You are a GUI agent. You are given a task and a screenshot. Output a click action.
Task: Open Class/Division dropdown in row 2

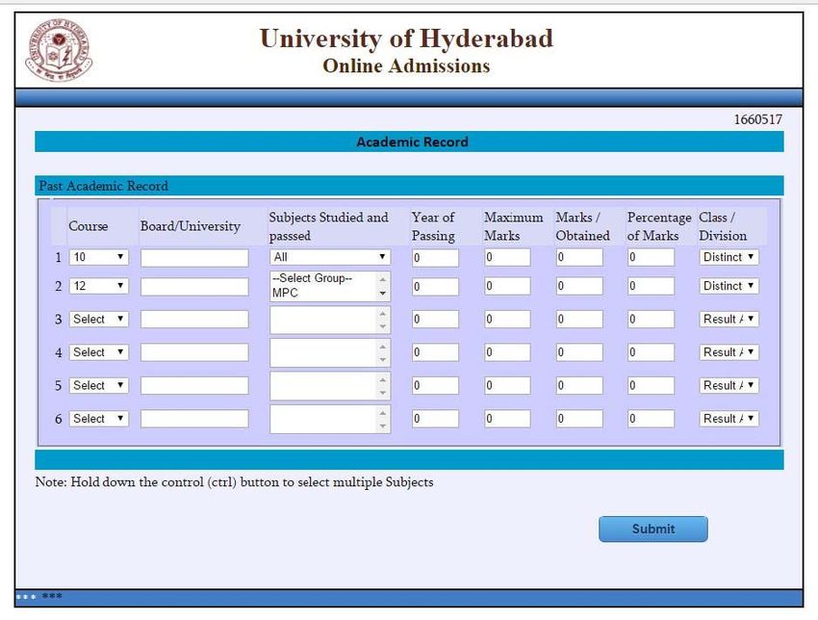(x=729, y=286)
